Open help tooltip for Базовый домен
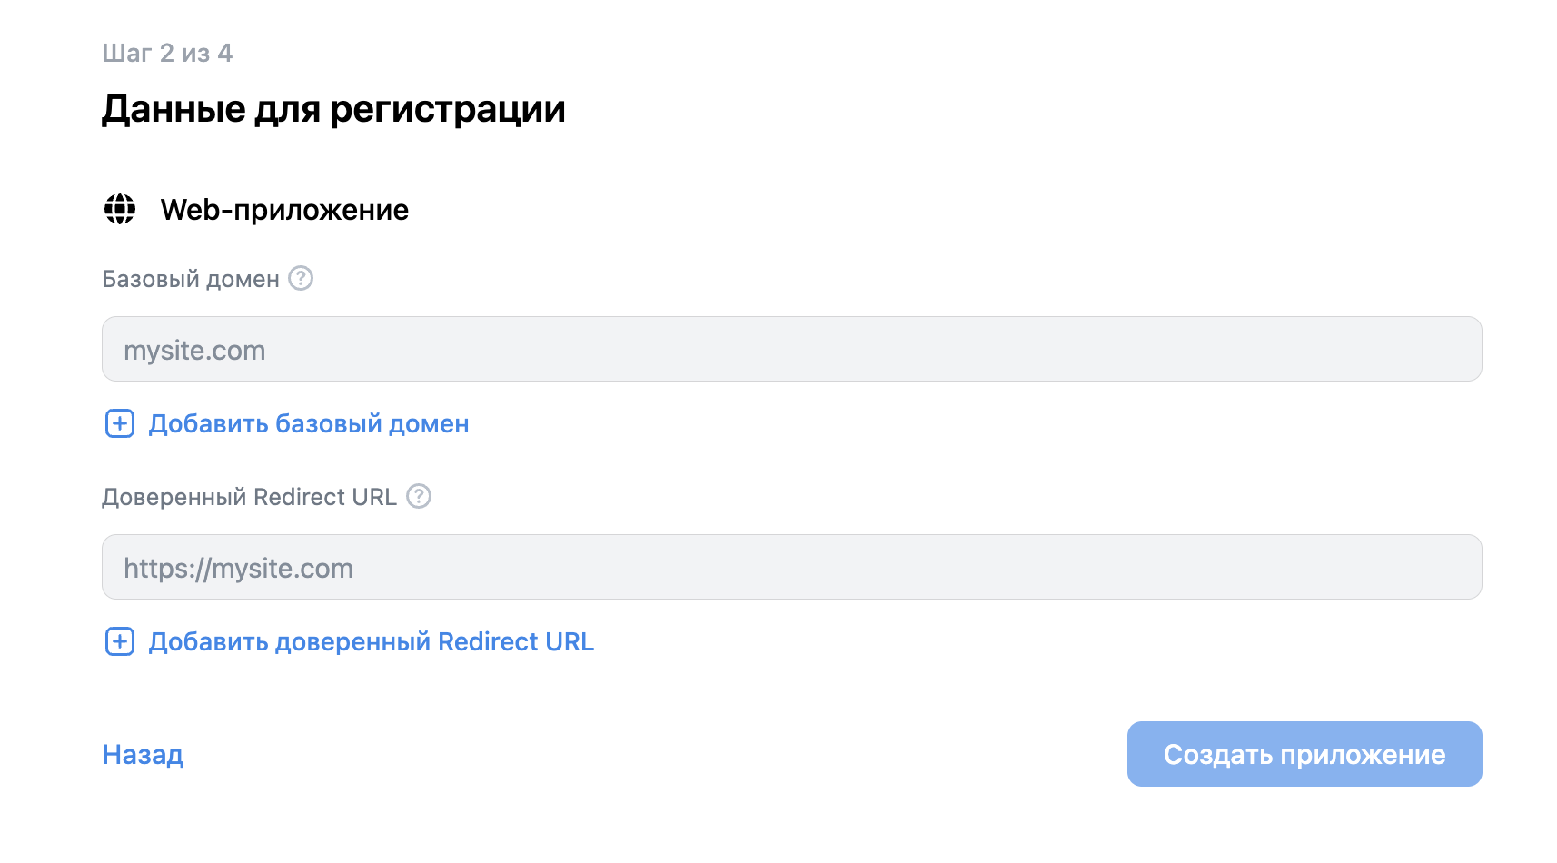 [x=301, y=278]
